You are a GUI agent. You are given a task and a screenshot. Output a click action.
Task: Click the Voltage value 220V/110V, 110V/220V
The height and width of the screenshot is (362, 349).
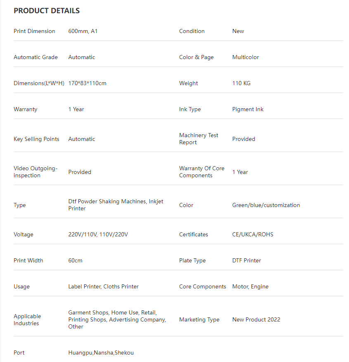[98, 234]
